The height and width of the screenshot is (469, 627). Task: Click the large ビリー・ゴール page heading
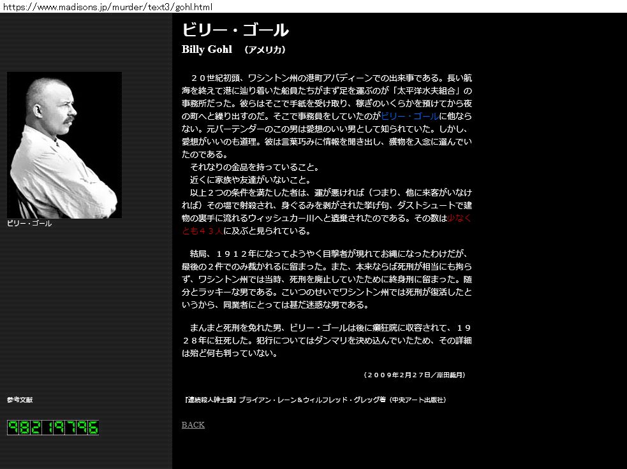(x=235, y=30)
